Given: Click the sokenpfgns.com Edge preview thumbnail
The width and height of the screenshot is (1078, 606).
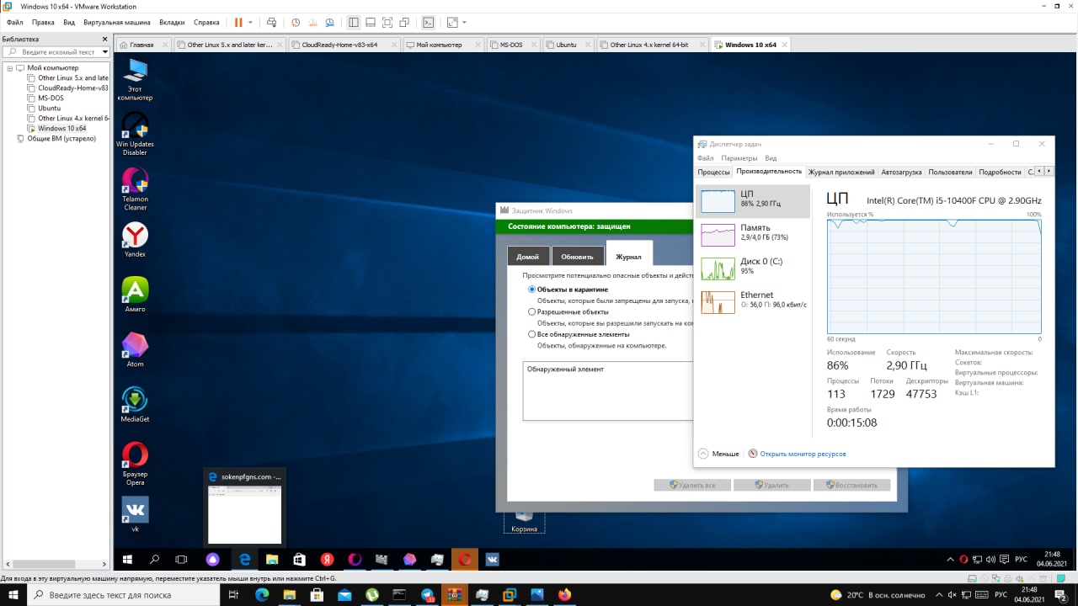Looking at the screenshot, I should (245, 508).
